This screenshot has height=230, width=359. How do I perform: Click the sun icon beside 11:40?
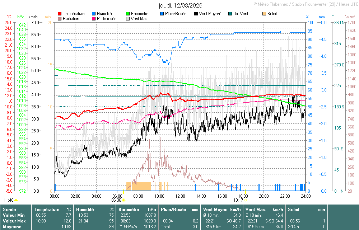tap(16, 200)
